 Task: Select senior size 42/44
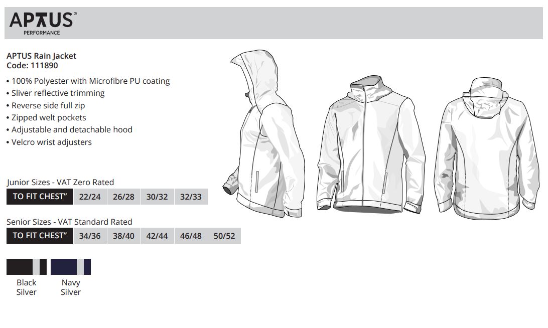(157, 236)
